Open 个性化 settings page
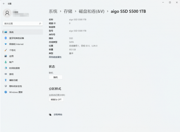 23,50
